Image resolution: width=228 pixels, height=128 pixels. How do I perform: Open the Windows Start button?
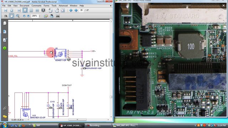point(5,126)
